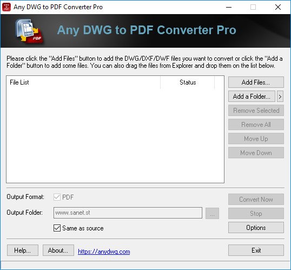291x270 pixels.
Task: Toggle the PDF output format checkbox
Action: click(x=57, y=197)
